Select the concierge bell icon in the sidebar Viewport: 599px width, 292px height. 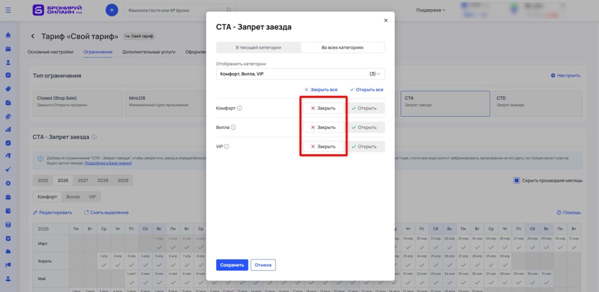(7, 35)
